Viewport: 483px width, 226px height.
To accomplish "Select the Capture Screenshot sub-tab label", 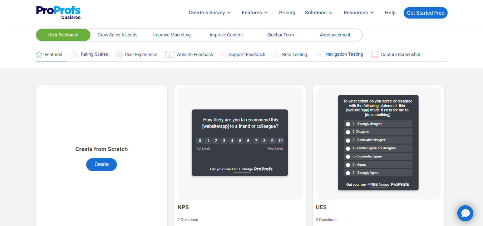I will click(x=401, y=55).
